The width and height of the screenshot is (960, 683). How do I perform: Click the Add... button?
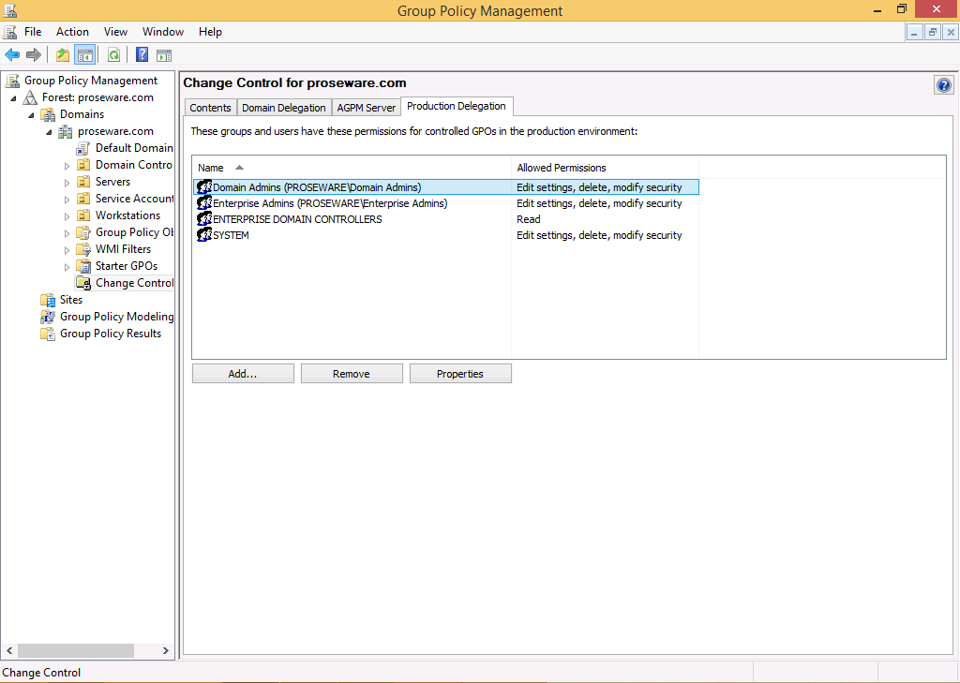243,374
